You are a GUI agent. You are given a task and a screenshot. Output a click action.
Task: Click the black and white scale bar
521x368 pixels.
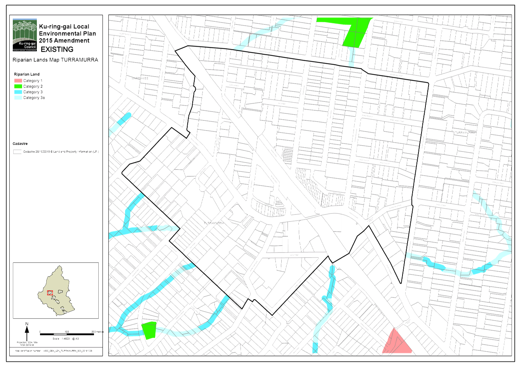click(67, 334)
